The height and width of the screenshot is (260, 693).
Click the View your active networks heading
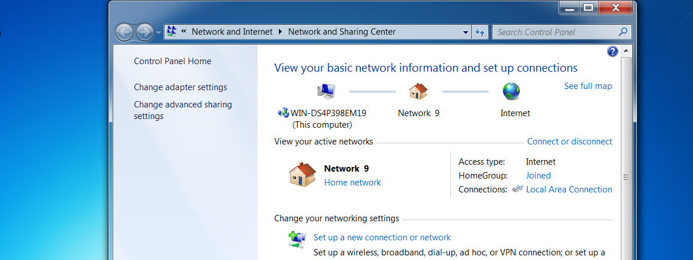(x=323, y=142)
